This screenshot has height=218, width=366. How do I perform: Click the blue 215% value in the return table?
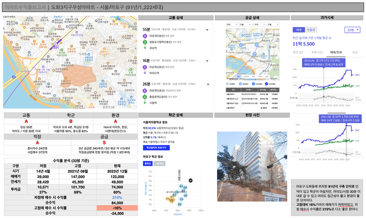(x=117, y=197)
